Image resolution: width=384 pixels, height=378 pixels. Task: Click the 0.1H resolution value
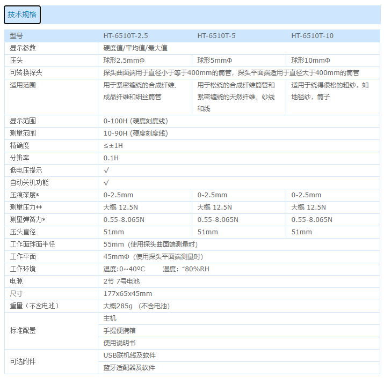111,158
